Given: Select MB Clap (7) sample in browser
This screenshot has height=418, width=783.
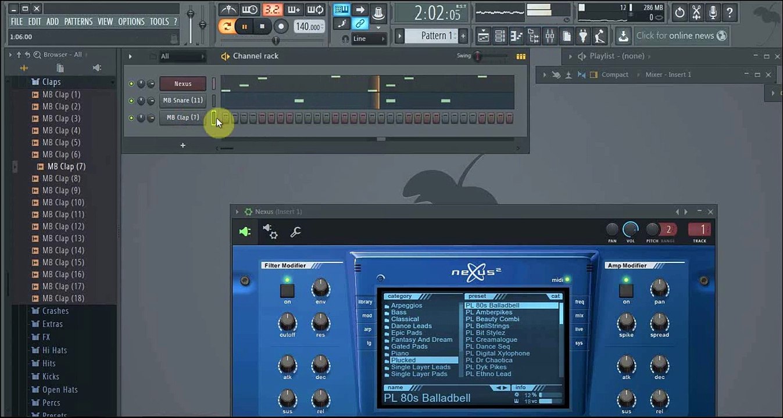Looking at the screenshot, I should point(66,167).
